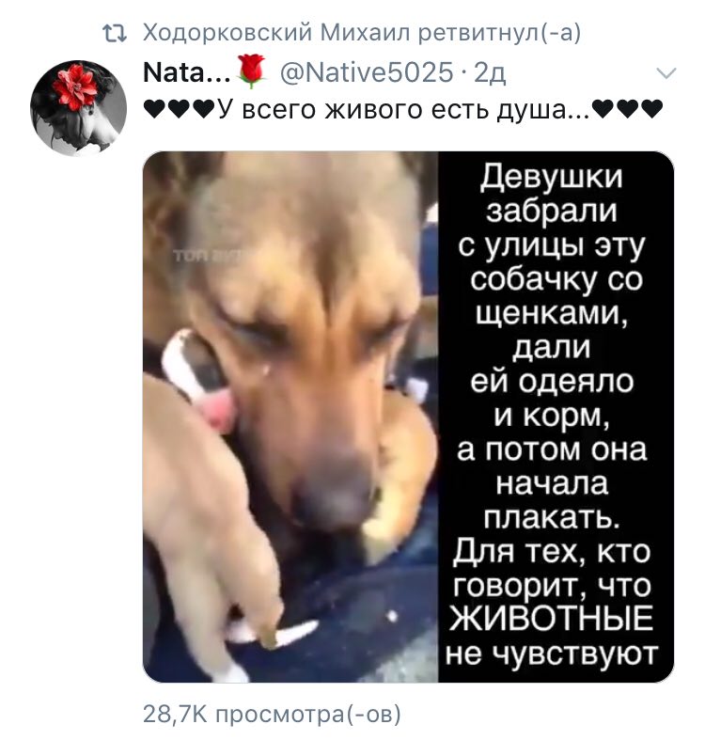This screenshot has height=740, width=705.
Task: Click the plакать. line in the video caption
Action: (551, 518)
